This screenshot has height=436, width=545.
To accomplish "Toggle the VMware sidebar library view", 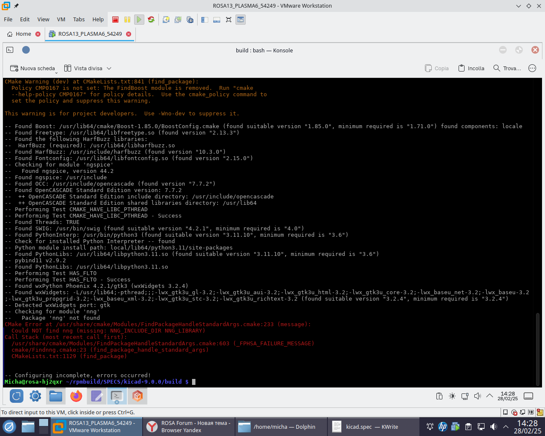I will tap(205, 20).
